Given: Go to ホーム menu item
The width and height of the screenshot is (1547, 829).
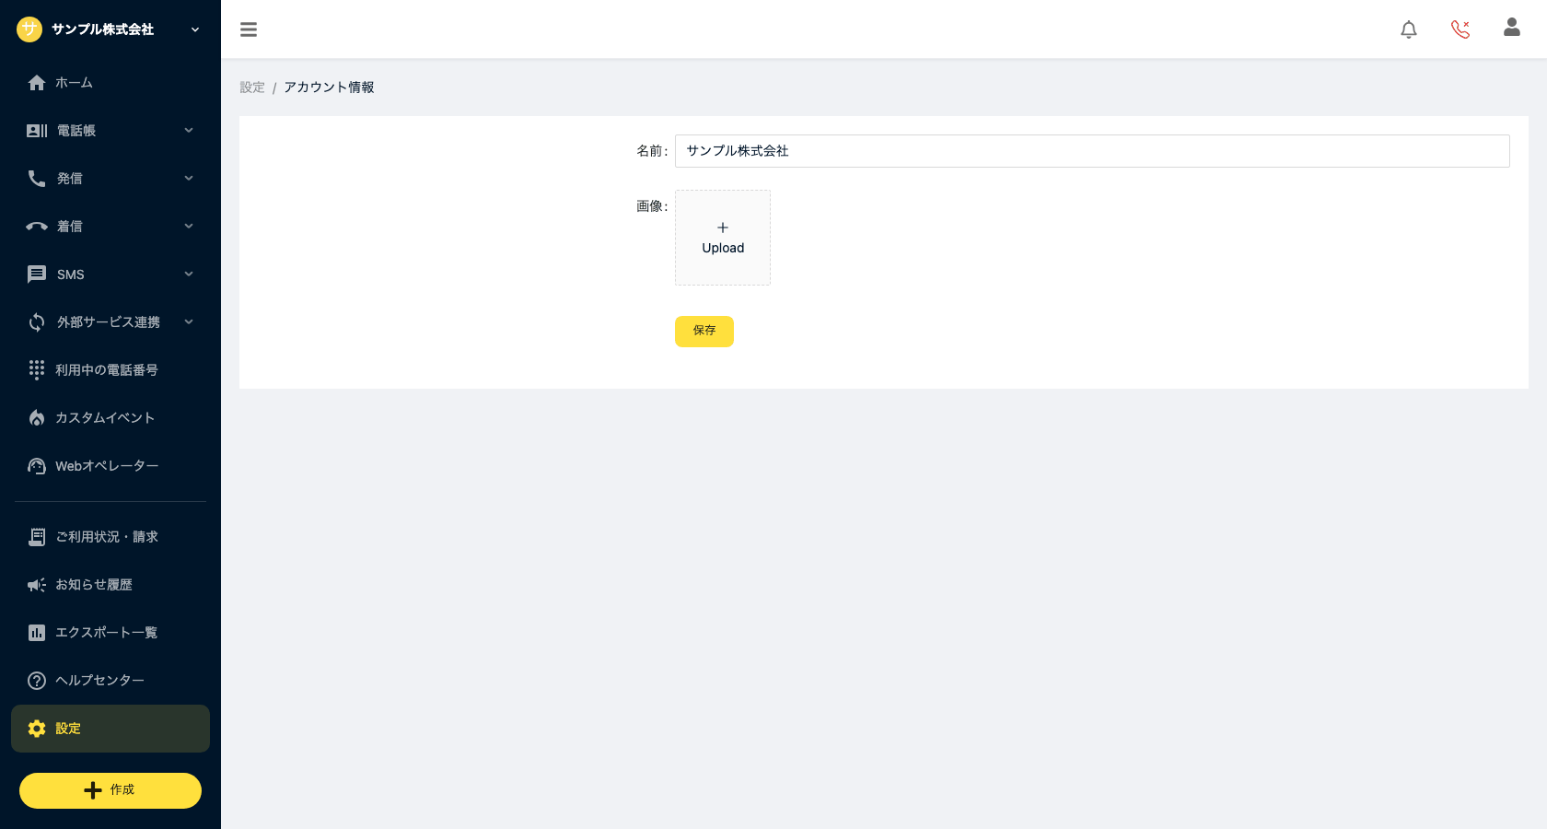Looking at the screenshot, I should 110,83.
